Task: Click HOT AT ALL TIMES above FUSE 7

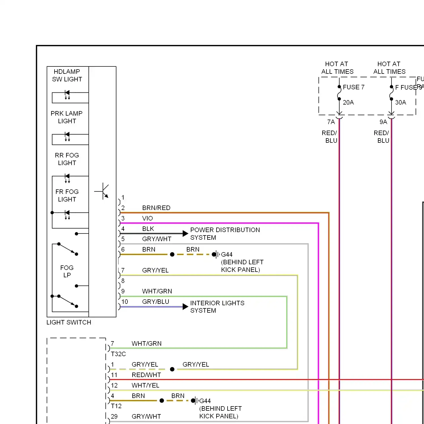Action: (x=337, y=68)
